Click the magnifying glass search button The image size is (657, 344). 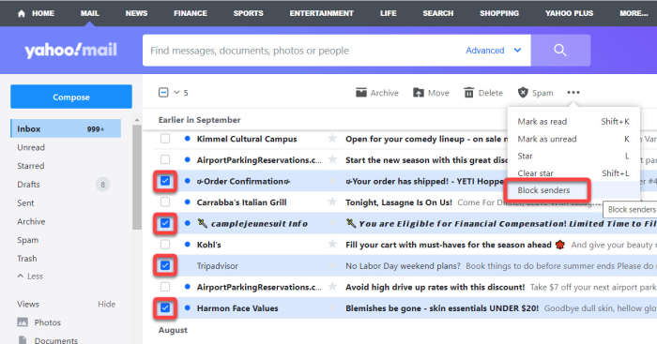(x=560, y=51)
